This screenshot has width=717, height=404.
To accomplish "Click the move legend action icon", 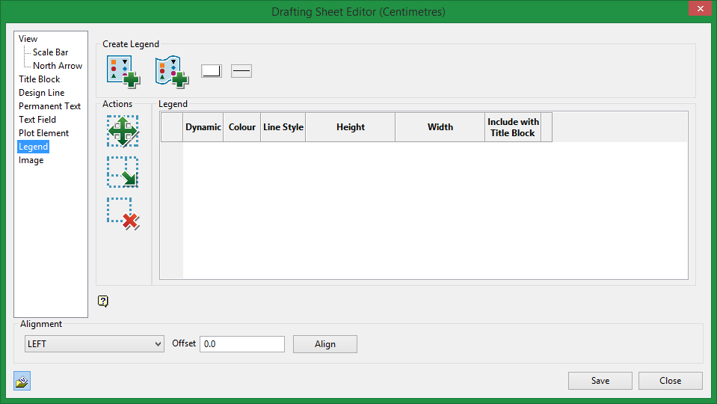I will tap(123, 131).
